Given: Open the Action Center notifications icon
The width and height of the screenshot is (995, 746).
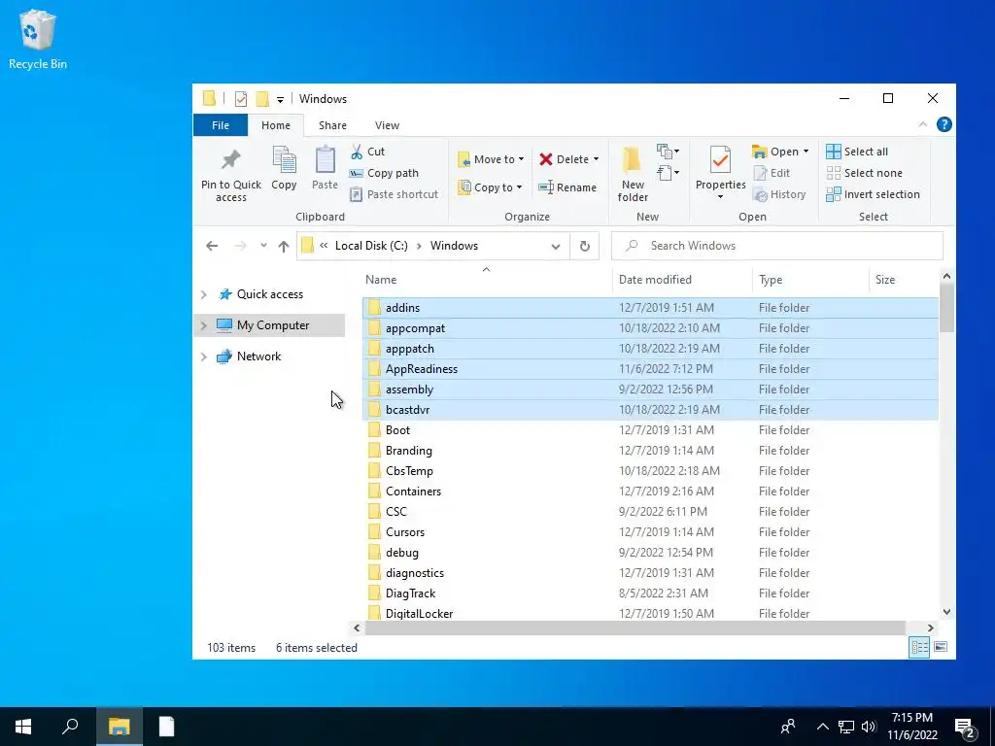Looking at the screenshot, I should click(x=965, y=727).
